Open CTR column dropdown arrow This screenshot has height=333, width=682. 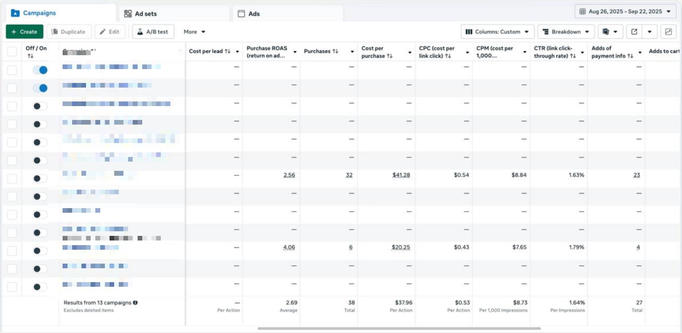point(582,52)
